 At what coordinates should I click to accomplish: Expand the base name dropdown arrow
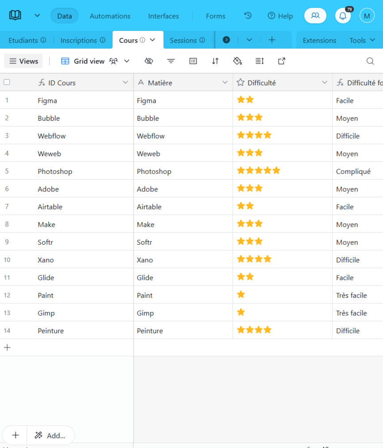(37, 15)
